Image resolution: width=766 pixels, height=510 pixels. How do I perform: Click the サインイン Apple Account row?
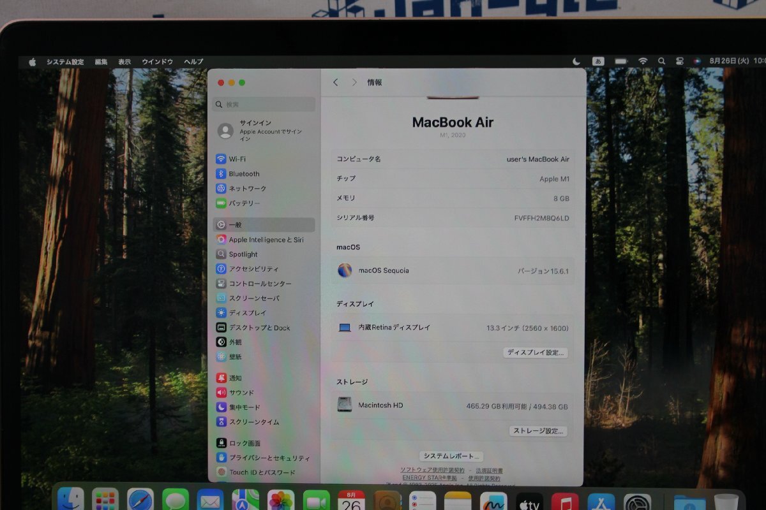point(264,131)
